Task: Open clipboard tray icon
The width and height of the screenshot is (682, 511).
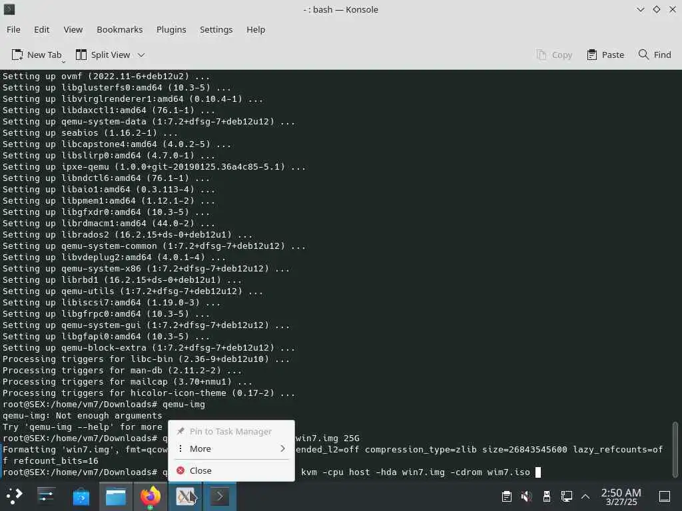Action: tap(506, 496)
